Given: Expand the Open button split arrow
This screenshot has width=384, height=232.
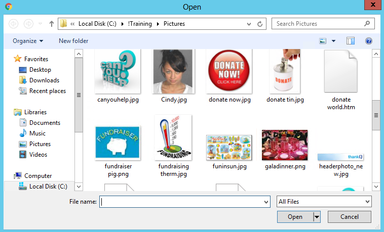Looking at the screenshot, I should [x=317, y=217].
